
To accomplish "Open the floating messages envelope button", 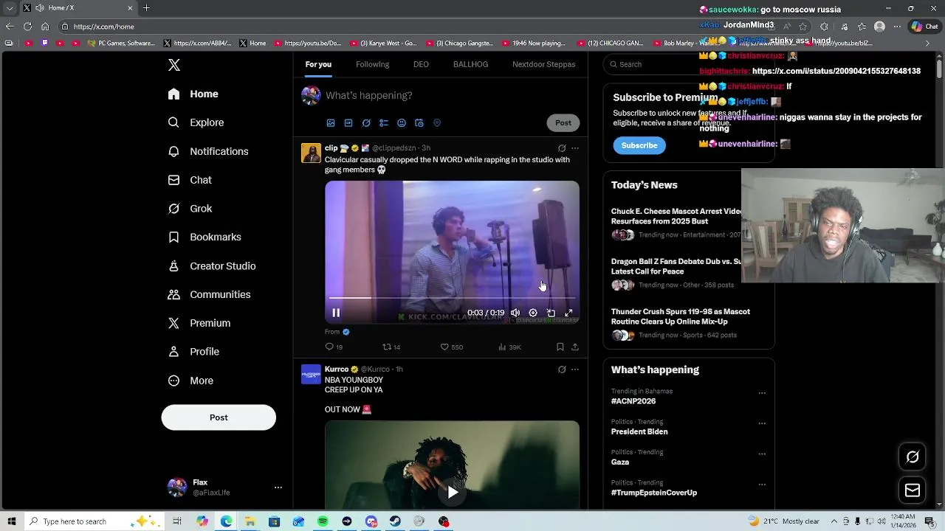I will 913,490.
